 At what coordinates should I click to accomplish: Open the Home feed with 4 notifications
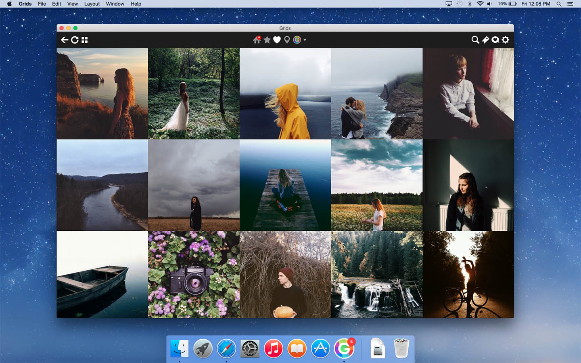click(x=257, y=40)
